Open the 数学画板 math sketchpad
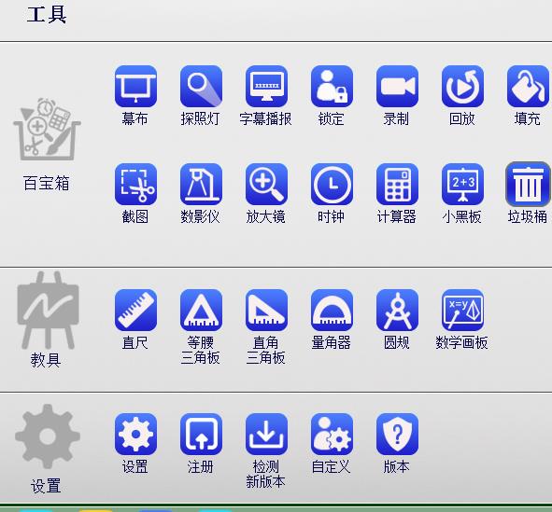Viewport: 552px width, 512px height. [463, 310]
